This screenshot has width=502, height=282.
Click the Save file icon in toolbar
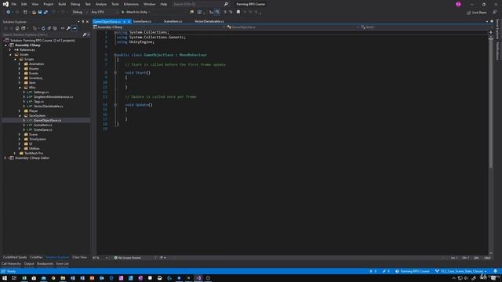pos(40,13)
